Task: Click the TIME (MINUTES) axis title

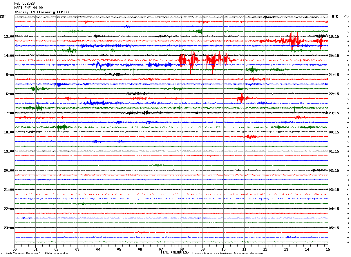Action: pyautogui.click(x=175, y=252)
